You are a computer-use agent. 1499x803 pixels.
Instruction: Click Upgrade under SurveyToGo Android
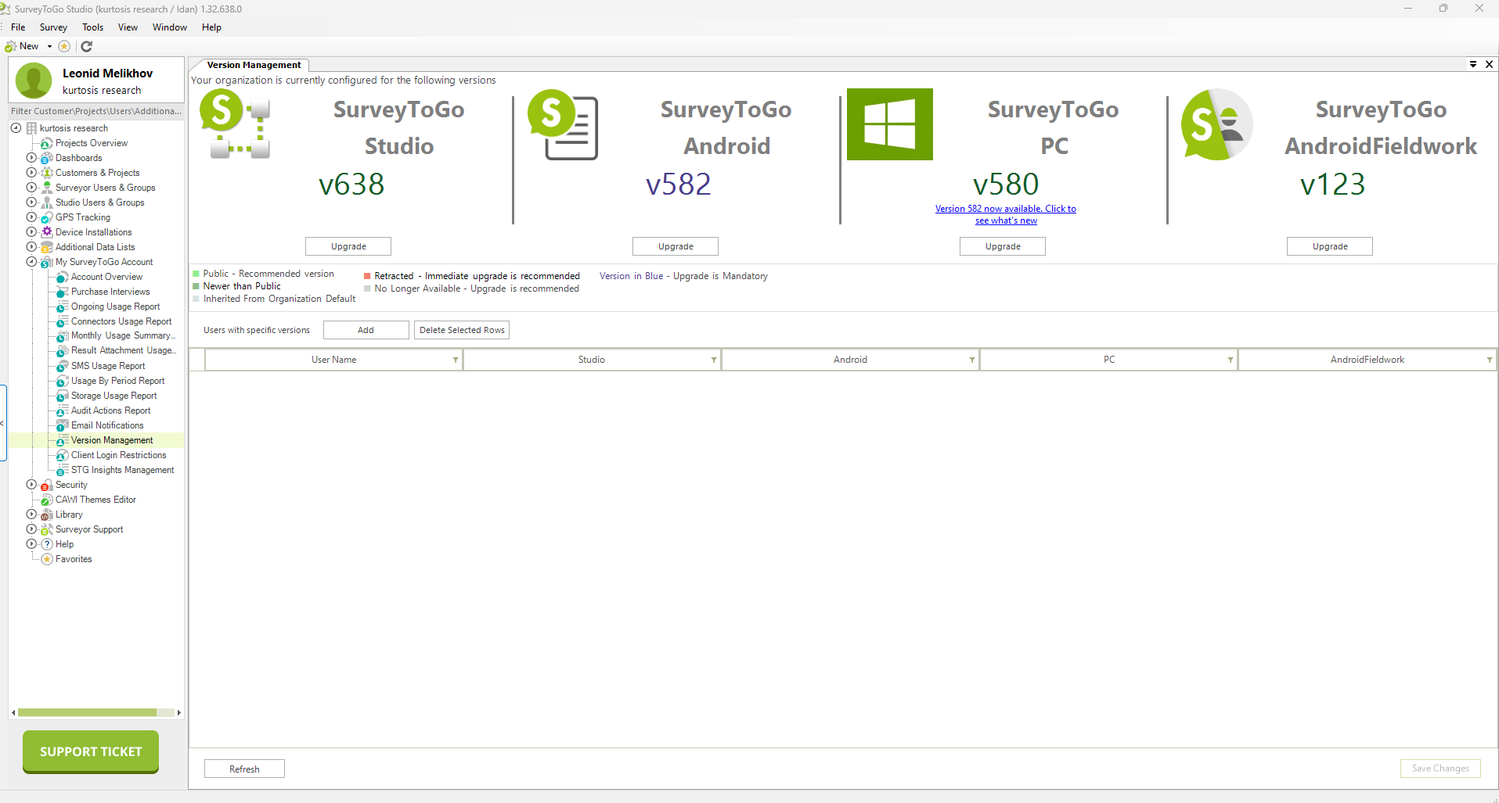click(676, 246)
